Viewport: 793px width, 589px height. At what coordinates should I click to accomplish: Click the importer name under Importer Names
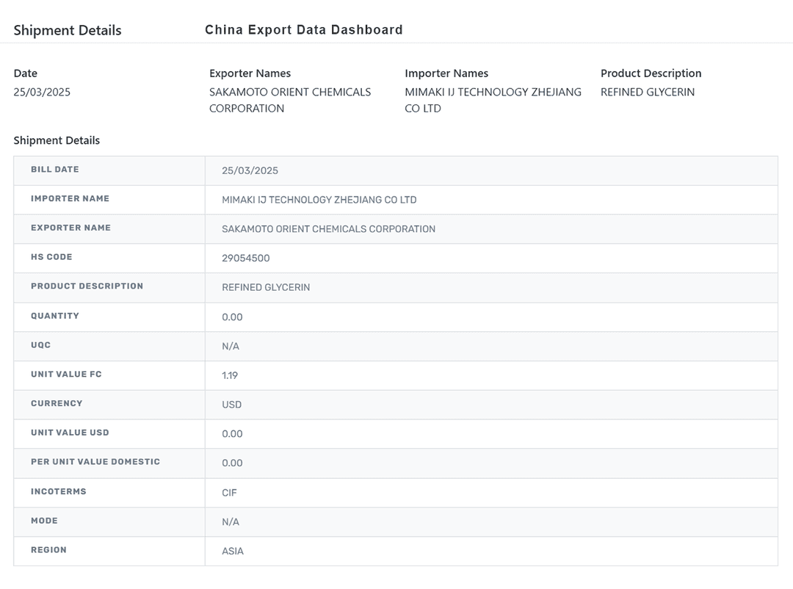point(493,100)
